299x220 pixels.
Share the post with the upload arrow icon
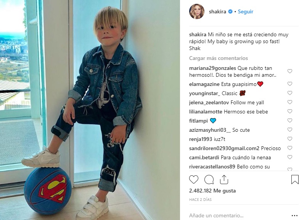[224, 180]
